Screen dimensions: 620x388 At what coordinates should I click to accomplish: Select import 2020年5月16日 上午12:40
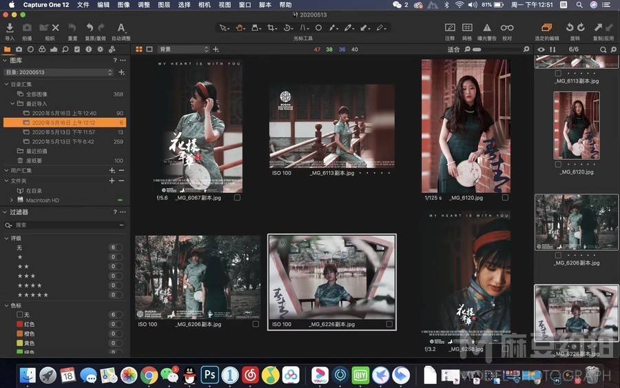point(64,113)
